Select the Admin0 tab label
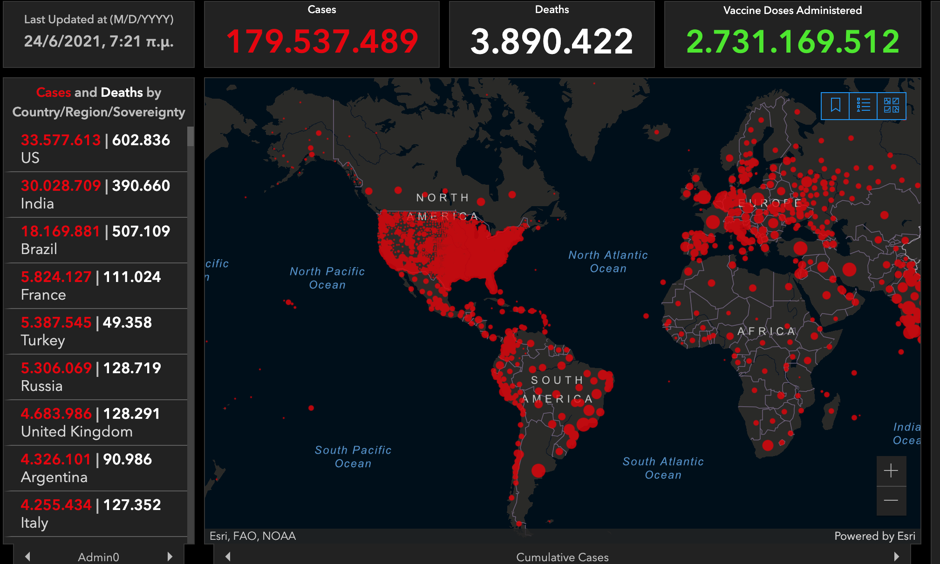Screen dimensions: 940x564 pyautogui.click(x=98, y=557)
